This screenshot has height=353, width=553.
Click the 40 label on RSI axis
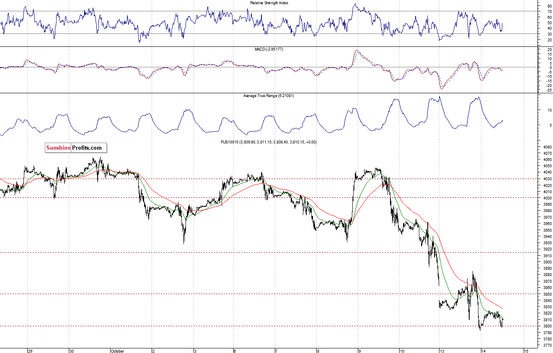pyautogui.click(x=549, y=28)
